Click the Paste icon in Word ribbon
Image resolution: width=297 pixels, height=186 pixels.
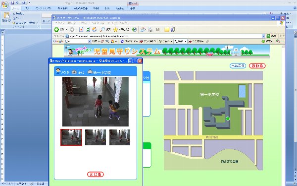coord(6,17)
